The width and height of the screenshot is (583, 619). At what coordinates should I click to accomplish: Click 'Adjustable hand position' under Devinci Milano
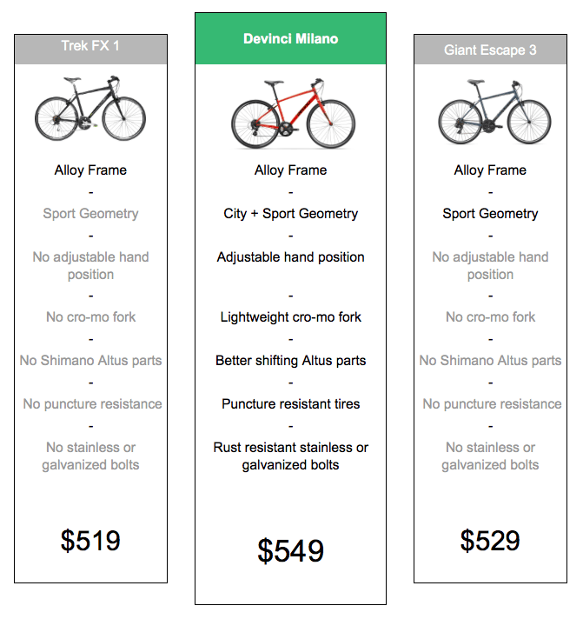(290, 257)
